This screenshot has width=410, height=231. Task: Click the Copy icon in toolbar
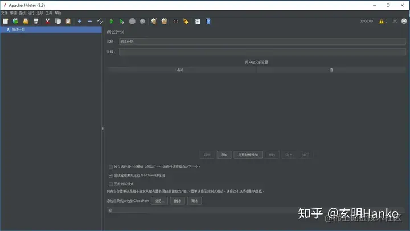tap(58, 22)
